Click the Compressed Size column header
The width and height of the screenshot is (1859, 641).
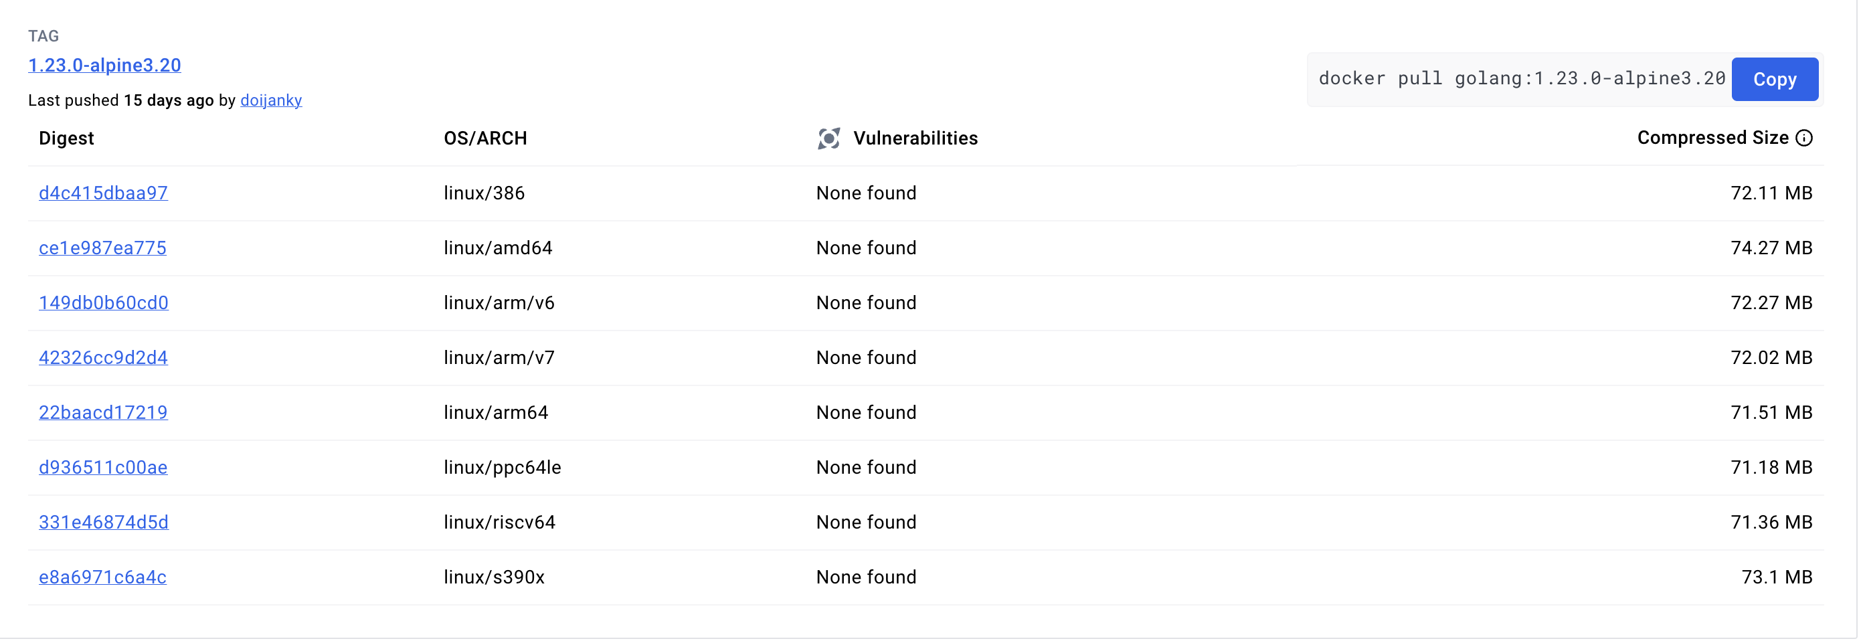pyautogui.click(x=1712, y=138)
